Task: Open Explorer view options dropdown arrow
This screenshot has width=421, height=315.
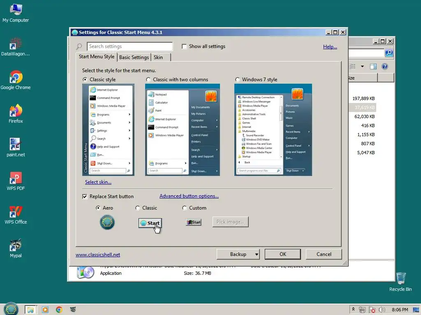Action: (362, 66)
